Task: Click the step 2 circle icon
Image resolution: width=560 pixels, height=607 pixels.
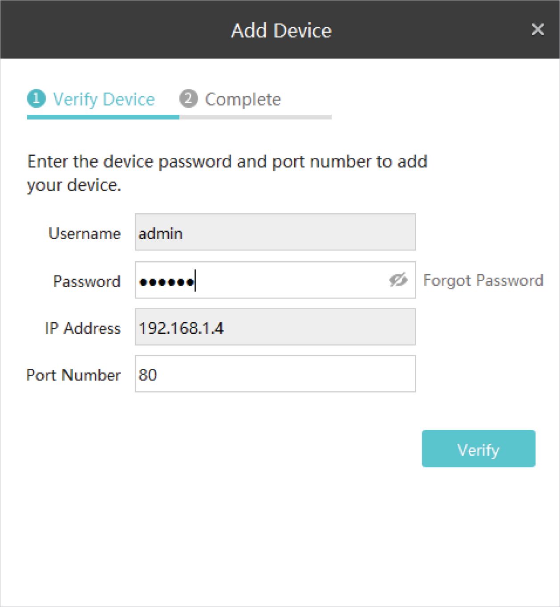Action: (188, 99)
